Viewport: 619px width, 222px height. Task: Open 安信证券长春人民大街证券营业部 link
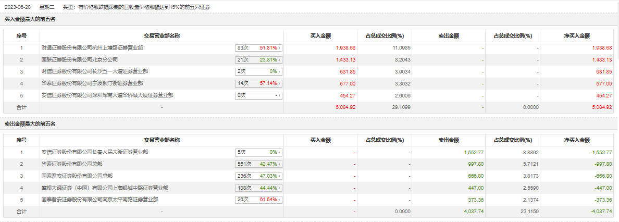click(94, 152)
